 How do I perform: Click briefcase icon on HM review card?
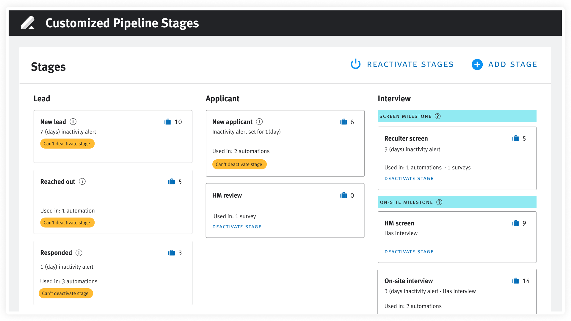click(343, 195)
